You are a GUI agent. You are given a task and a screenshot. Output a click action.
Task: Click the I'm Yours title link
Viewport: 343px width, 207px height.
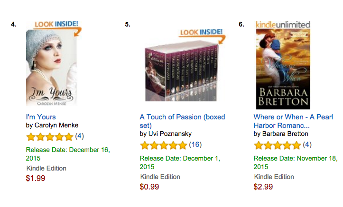[x=41, y=117]
